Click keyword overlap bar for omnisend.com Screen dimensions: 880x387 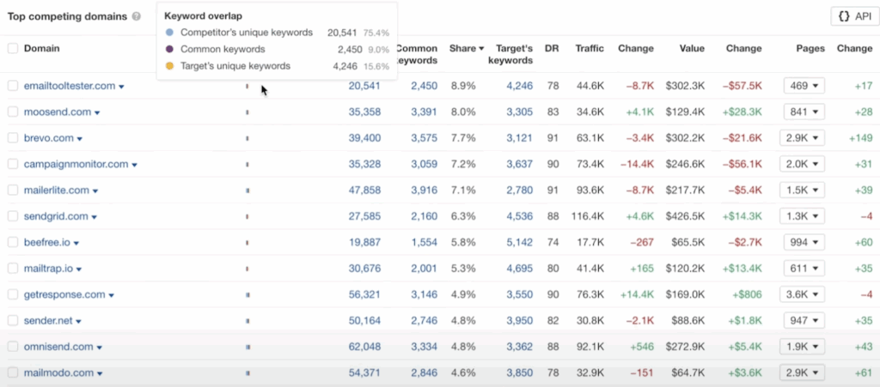coord(247,347)
